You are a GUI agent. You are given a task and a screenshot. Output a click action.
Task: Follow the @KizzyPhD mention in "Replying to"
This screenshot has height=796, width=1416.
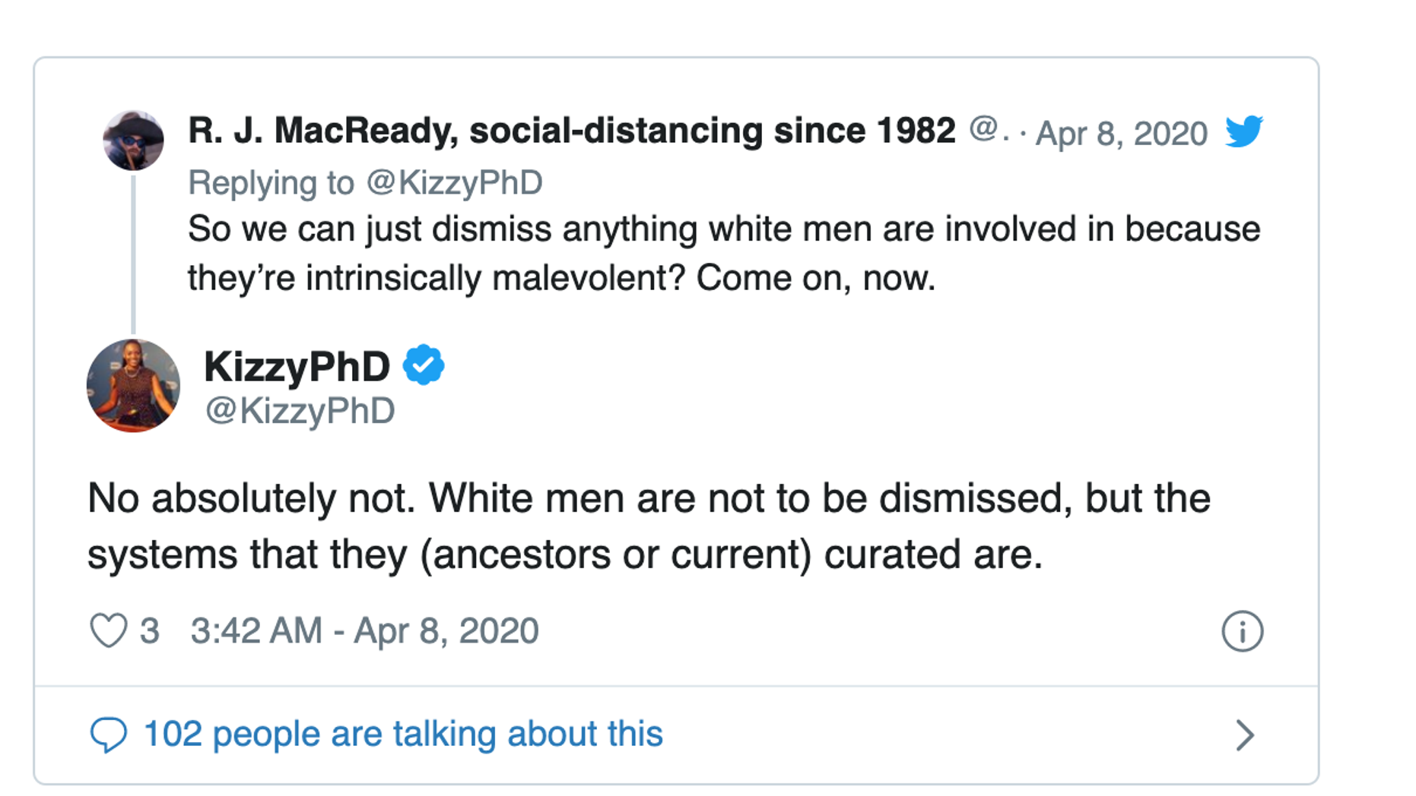[454, 182]
